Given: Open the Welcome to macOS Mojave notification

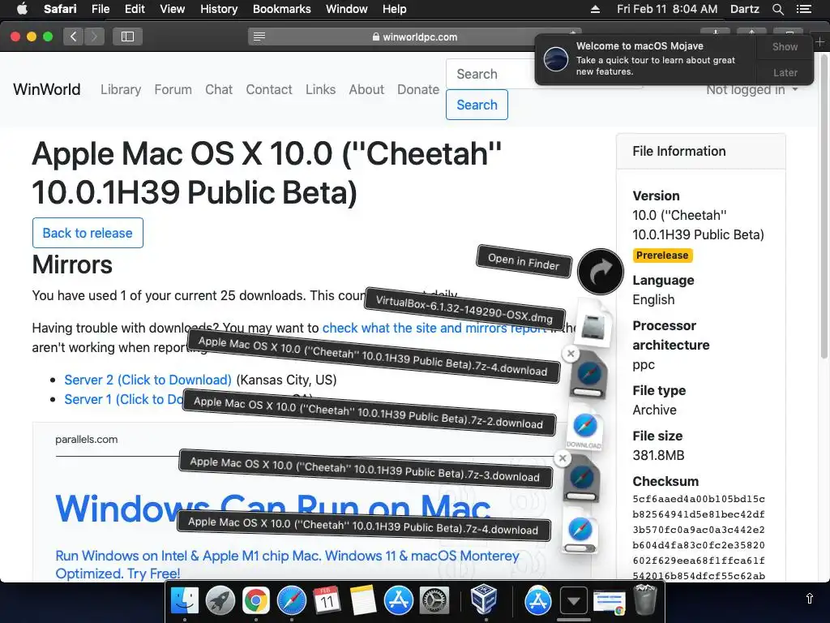Looking at the screenshot, I should (x=646, y=59).
